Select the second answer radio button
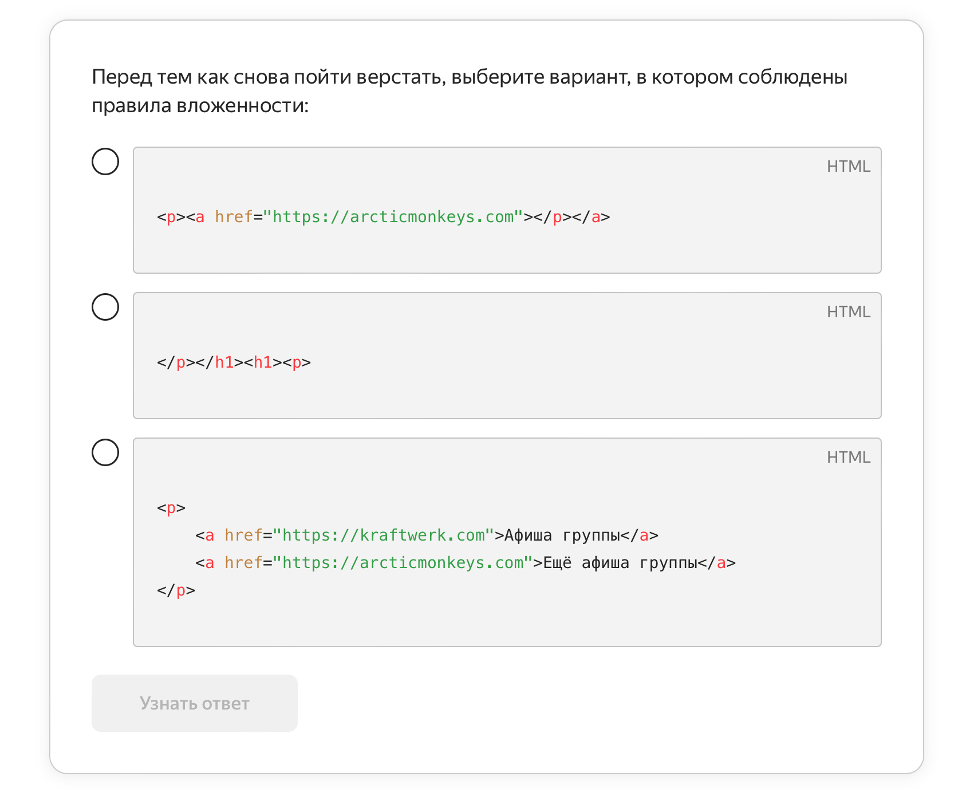Viewport: 962px width, 796px height. click(105, 308)
